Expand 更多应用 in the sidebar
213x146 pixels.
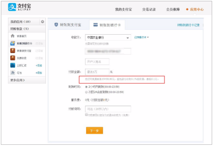pos(18,80)
